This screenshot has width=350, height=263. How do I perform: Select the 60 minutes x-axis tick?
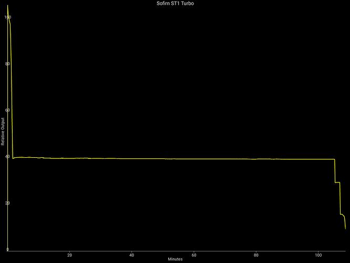point(194,255)
